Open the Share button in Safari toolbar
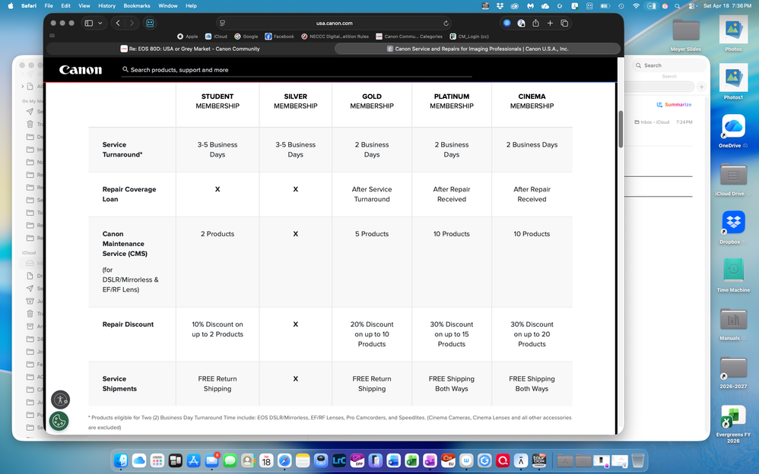759x474 pixels. point(536,23)
